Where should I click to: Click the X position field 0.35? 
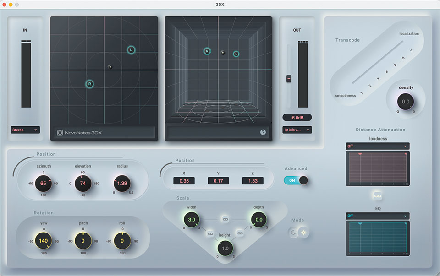click(x=184, y=181)
